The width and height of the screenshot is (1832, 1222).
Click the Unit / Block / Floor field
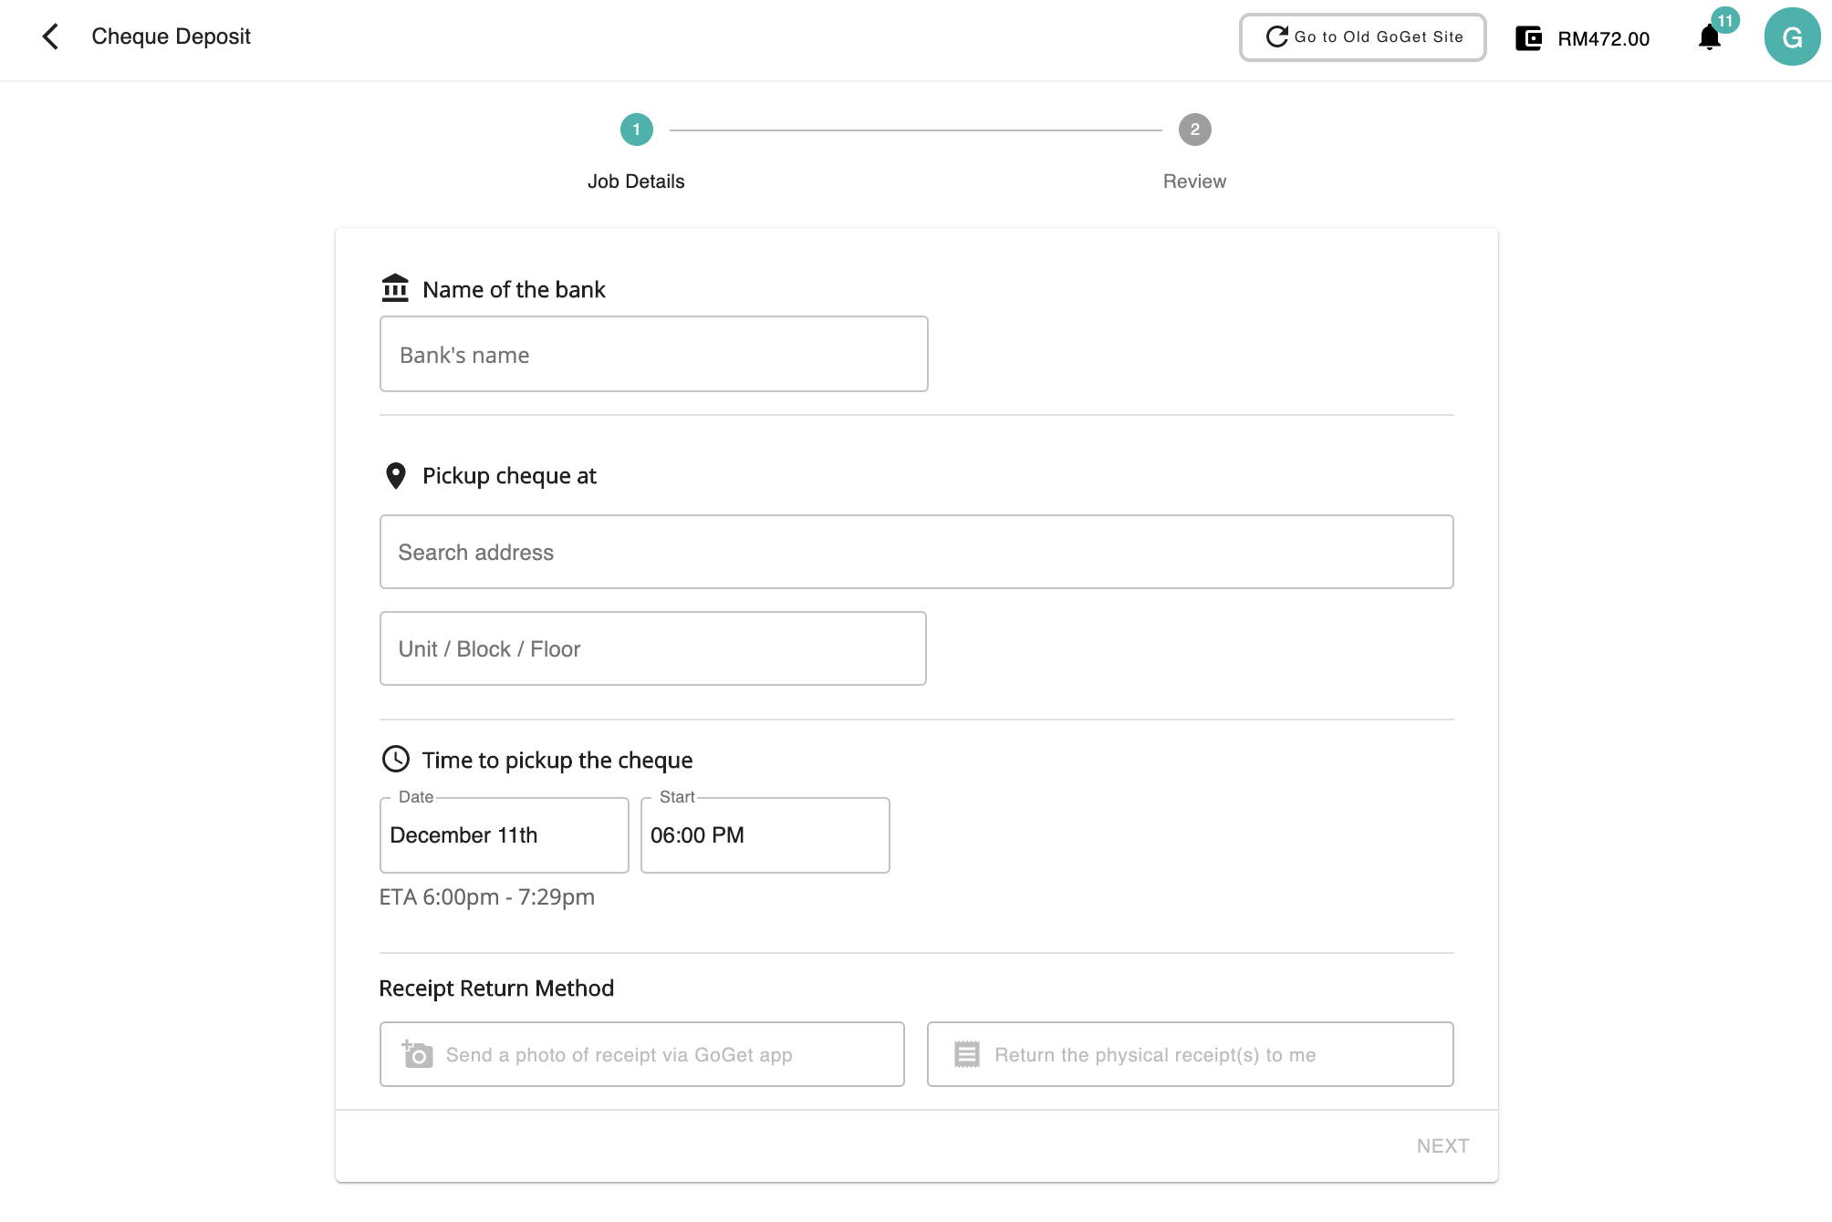click(x=652, y=649)
